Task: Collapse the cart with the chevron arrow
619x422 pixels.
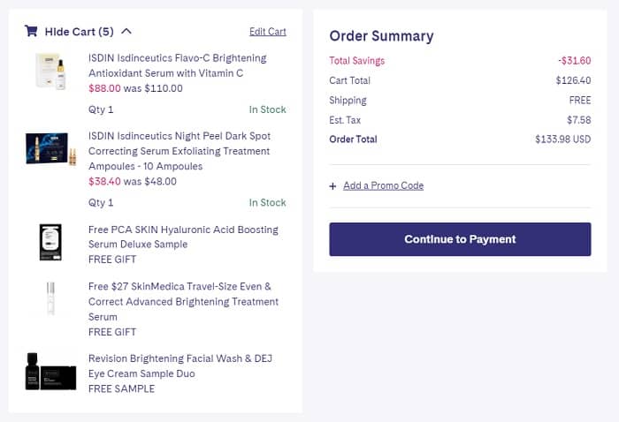Action: 126,32
